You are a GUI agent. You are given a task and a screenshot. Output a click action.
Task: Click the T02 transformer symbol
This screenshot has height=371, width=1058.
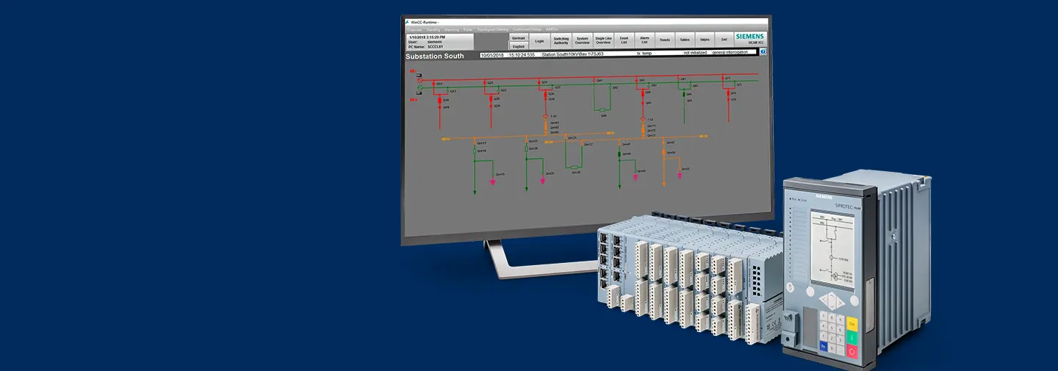click(642, 119)
